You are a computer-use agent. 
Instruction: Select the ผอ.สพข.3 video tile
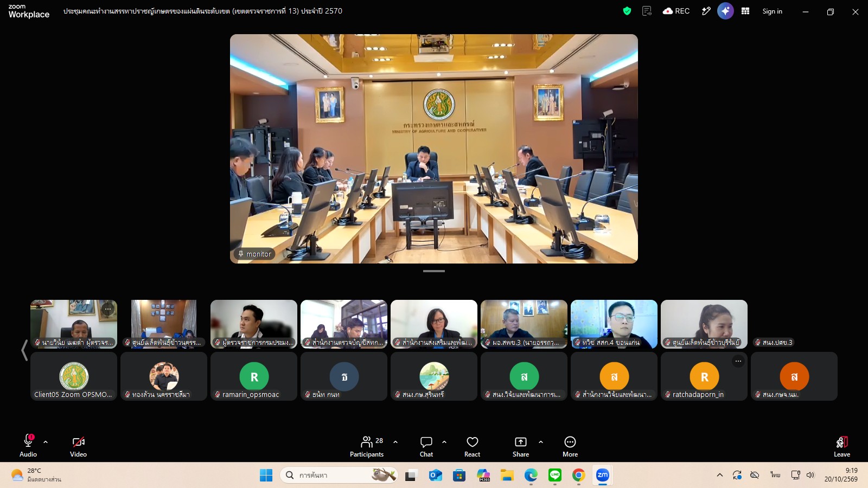pyautogui.click(x=524, y=324)
